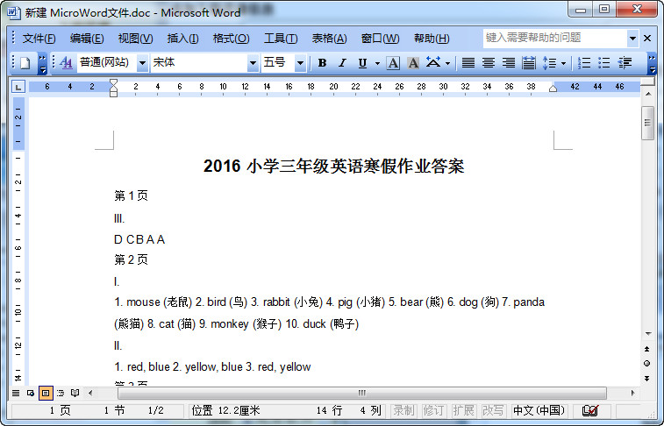Switch to Normal view
The width and height of the screenshot is (664, 426).
tap(16, 393)
